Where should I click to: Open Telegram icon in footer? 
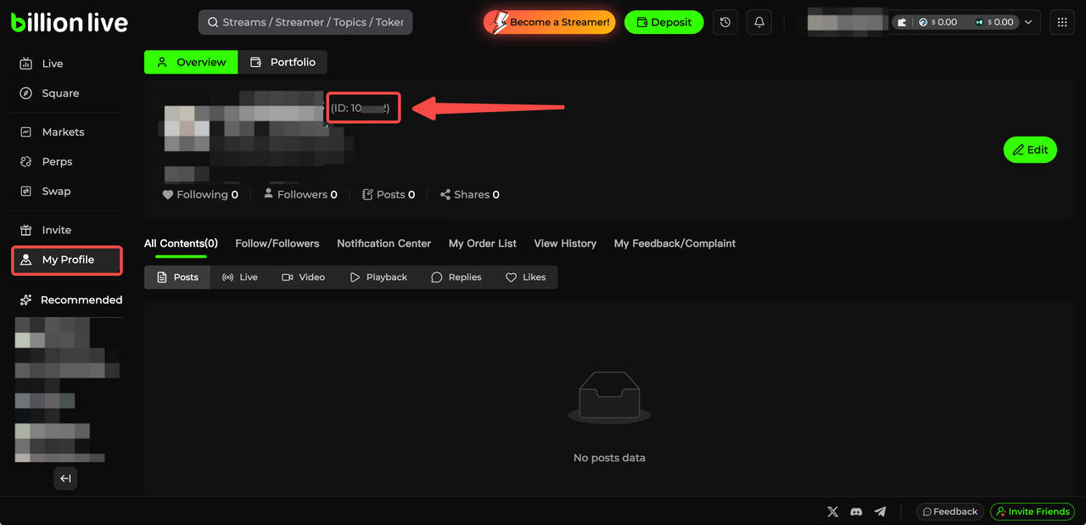tap(880, 511)
